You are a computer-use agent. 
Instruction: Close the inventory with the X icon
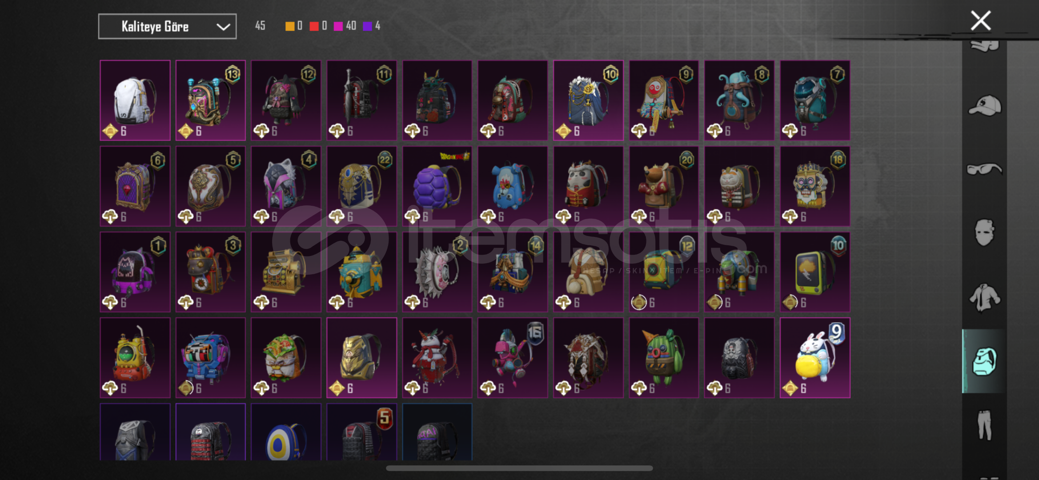tap(981, 20)
